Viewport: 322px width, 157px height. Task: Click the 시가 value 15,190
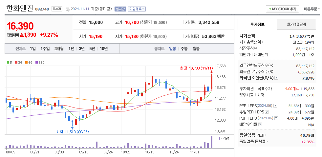click(x=96, y=37)
